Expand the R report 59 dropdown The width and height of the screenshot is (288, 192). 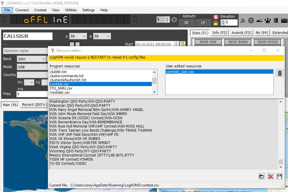pos(108,36)
